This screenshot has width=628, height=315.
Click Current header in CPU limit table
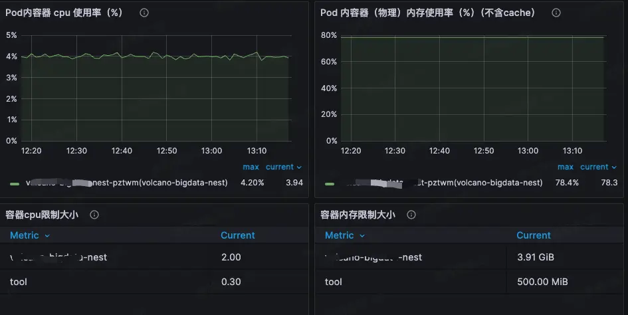[x=237, y=235]
